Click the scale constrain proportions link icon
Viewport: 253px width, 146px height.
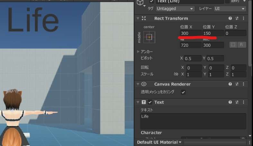click(x=176, y=74)
